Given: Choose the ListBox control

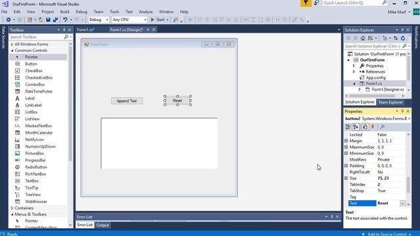Looking at the screenshot, I should pos(31,112).
